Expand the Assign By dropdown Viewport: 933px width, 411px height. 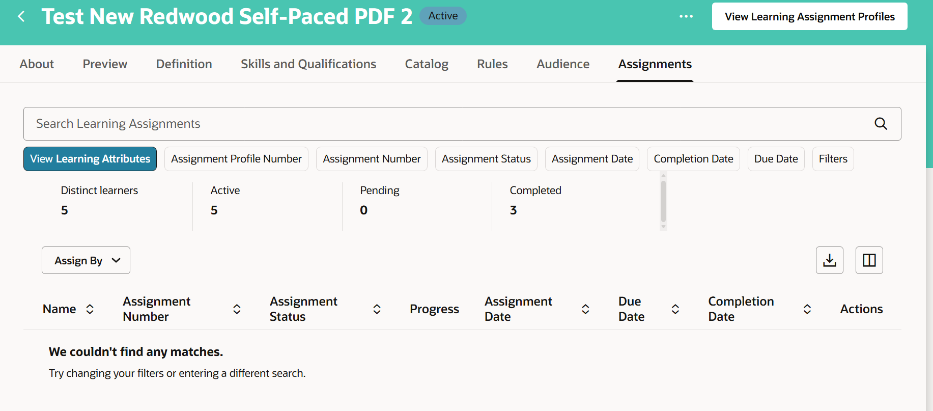(x=86, y=260)
